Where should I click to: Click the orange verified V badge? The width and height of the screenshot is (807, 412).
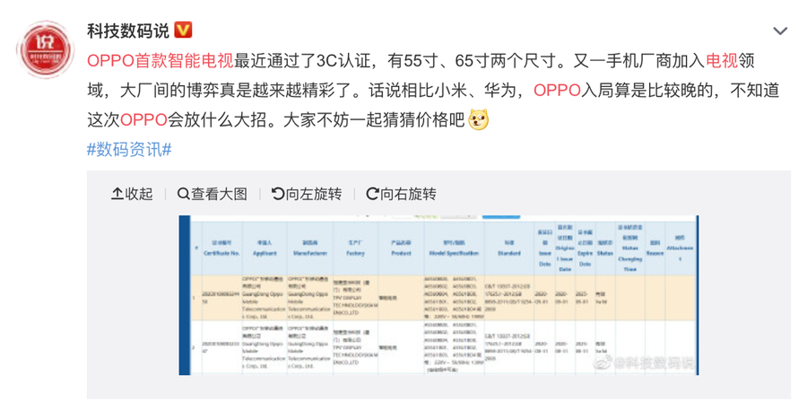tap(183, 31)
